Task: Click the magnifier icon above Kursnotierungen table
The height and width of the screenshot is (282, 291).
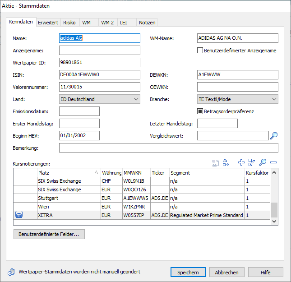Action: [263, 163]
